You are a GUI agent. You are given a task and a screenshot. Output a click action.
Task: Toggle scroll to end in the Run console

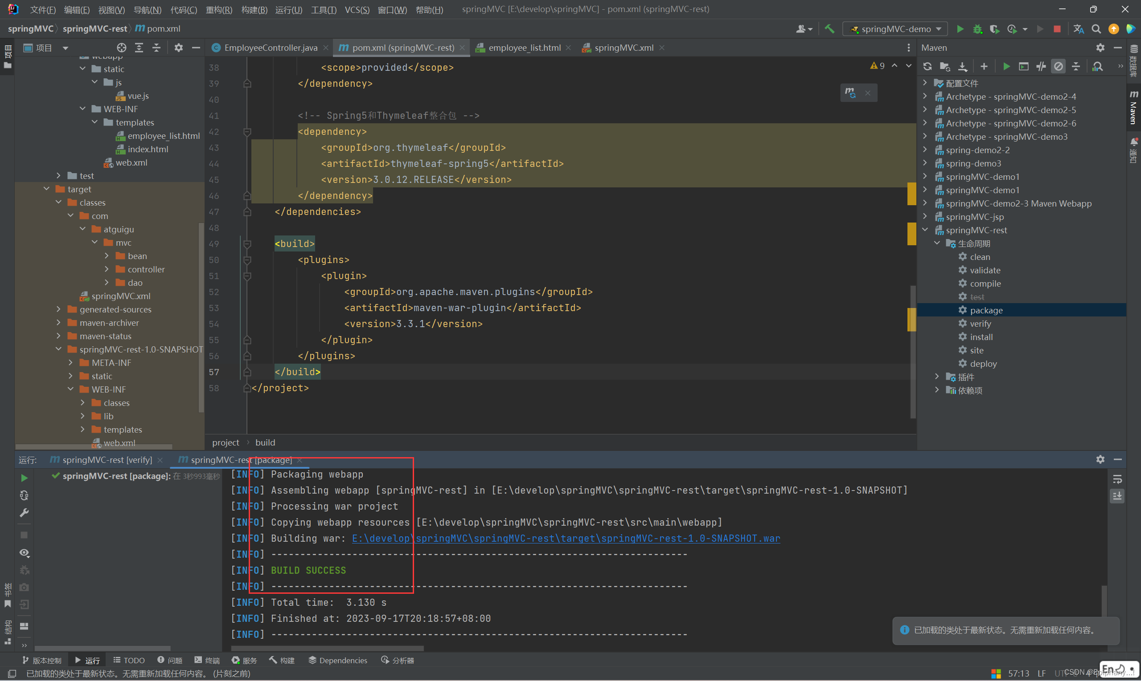1117,496
